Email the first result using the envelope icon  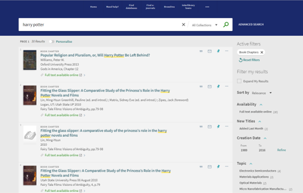(209, 51)
